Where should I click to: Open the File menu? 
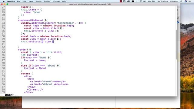click(x=18, y=1)
